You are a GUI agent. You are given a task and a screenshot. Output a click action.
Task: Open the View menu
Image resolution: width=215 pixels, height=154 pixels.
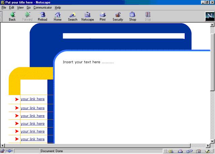(20, 7)
